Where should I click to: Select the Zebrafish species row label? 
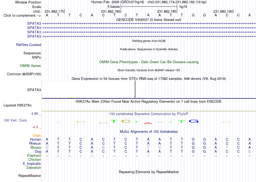pos(34,167)
